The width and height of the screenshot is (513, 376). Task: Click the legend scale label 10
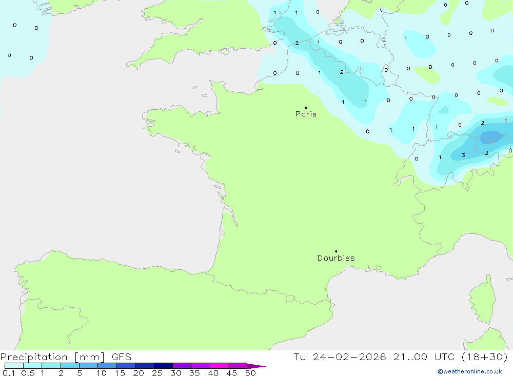[102, 373]
